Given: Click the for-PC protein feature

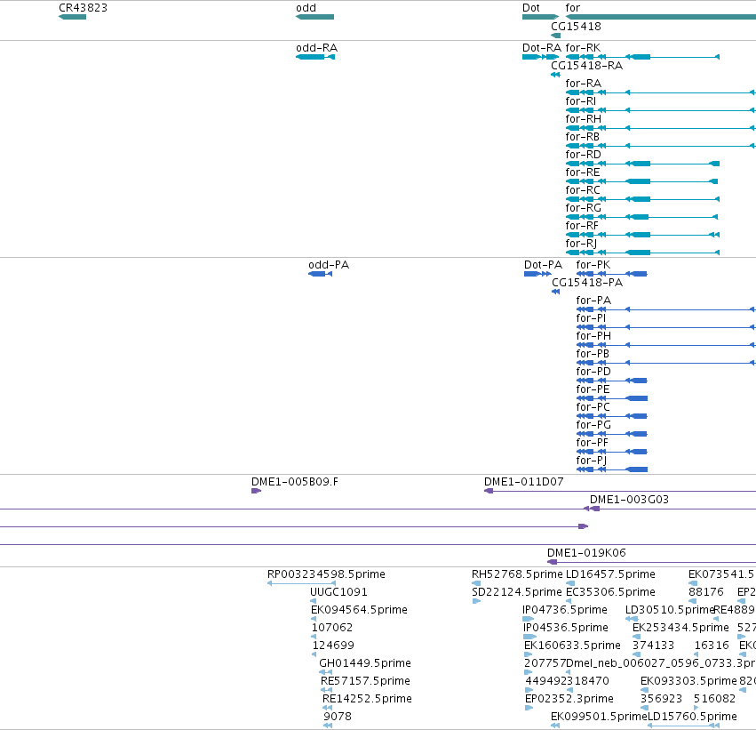Looking at the screenshot, I should coord(612,416).
